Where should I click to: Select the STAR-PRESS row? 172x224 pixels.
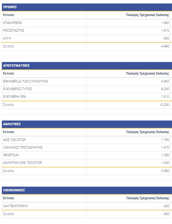[87, 23]
